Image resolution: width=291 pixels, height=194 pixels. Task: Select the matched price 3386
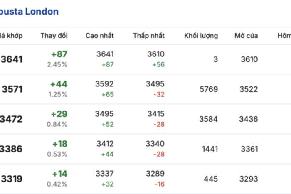pyautogui.click(x=12, y=149)
